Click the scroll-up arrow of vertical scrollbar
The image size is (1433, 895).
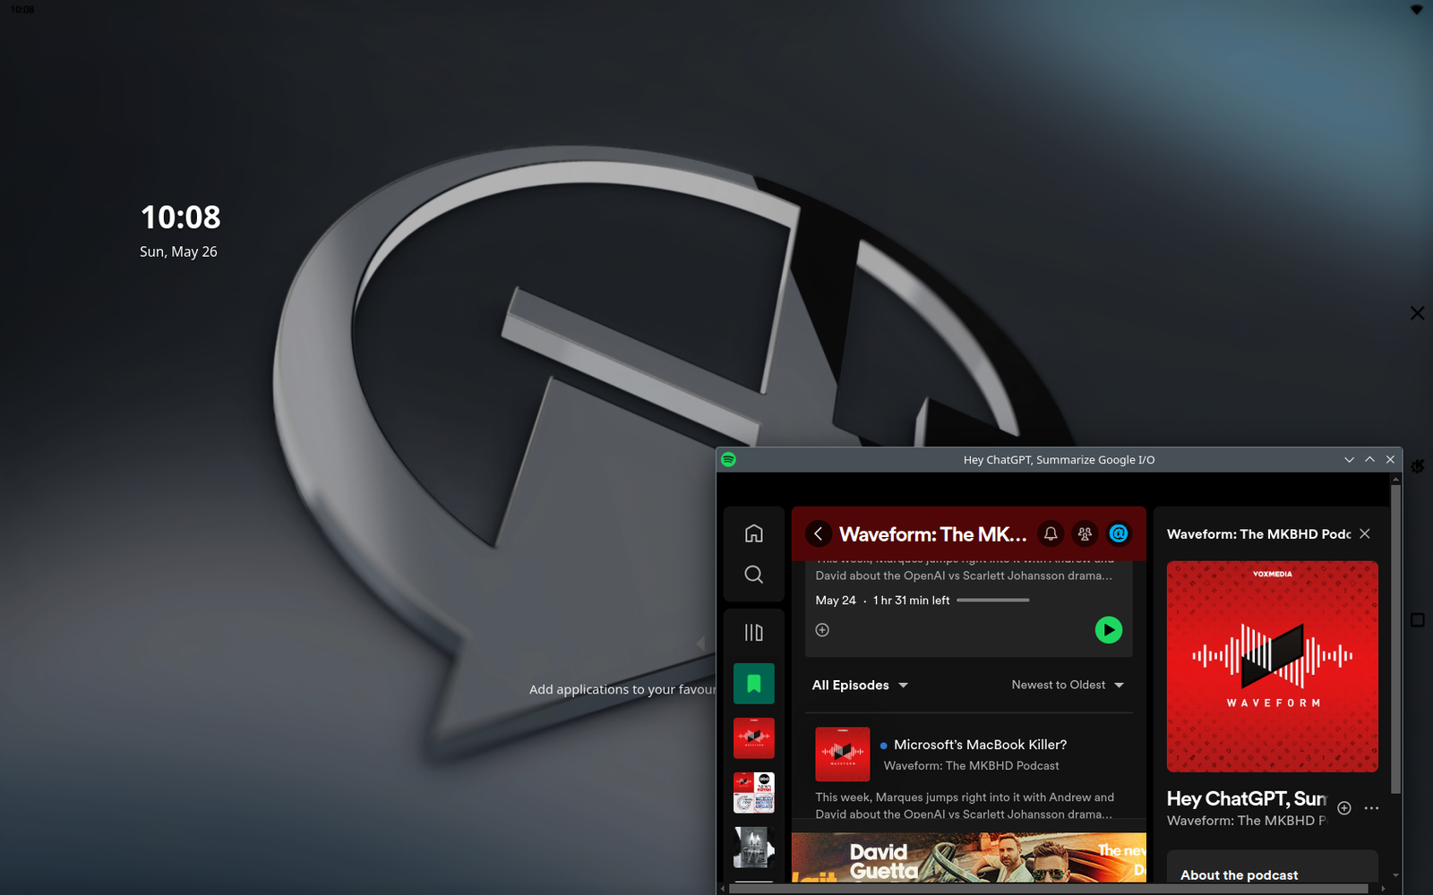pos(1395,478)
